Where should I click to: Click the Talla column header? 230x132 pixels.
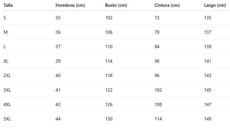click(8, 5)
